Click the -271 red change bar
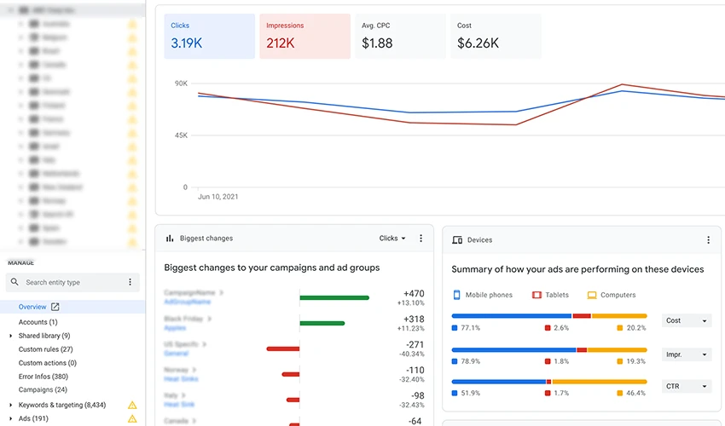Screen dimensions: 725x426 pyautogui.click(x=283, y=348)
